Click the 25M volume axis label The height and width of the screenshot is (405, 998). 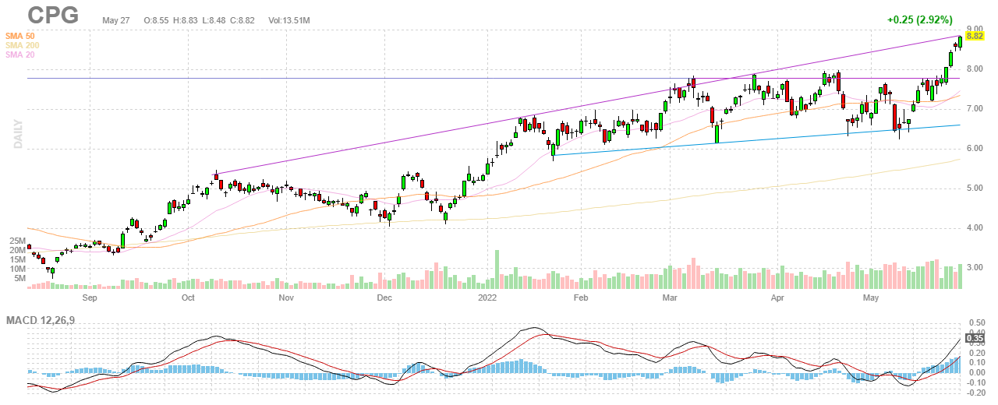(19, 241)
